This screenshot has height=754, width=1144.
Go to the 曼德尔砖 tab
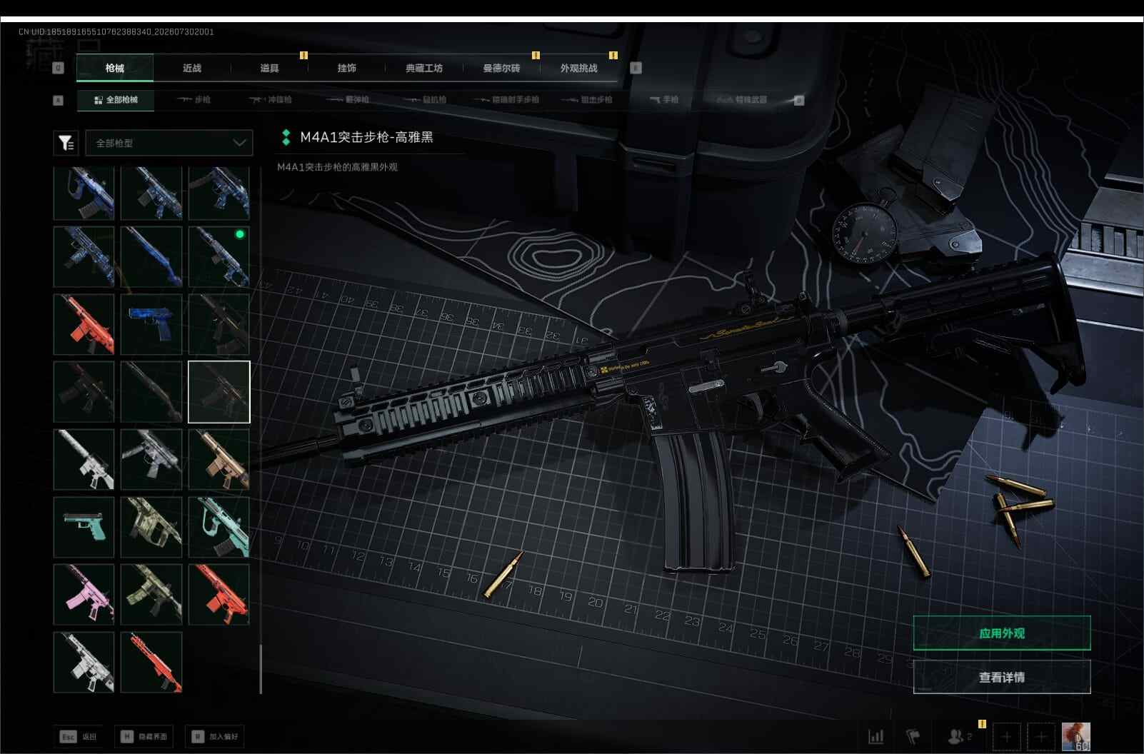501,68
